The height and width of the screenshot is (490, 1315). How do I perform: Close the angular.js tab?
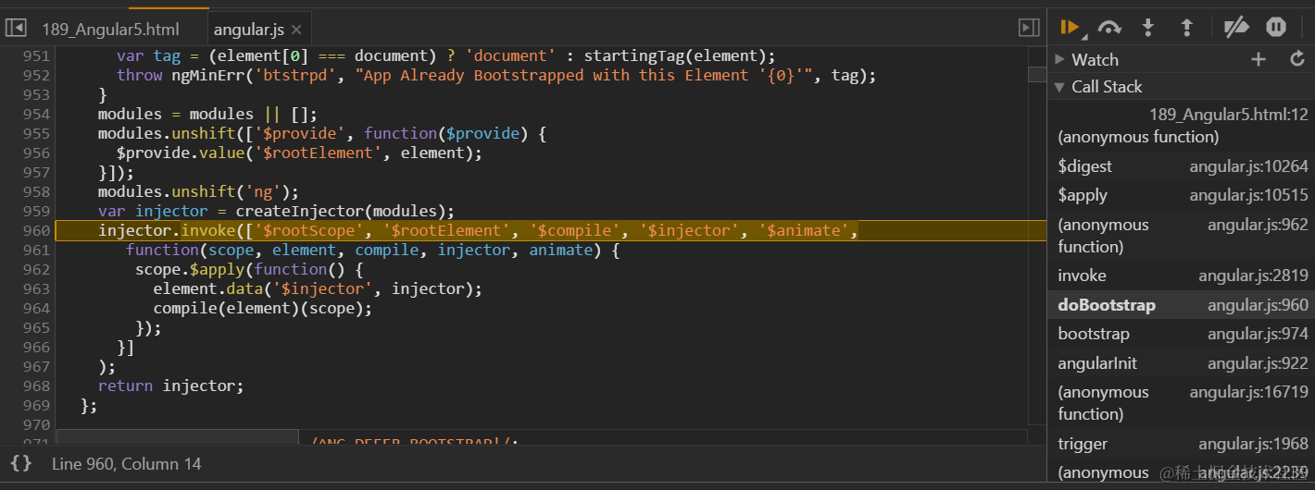coord(295,30)
